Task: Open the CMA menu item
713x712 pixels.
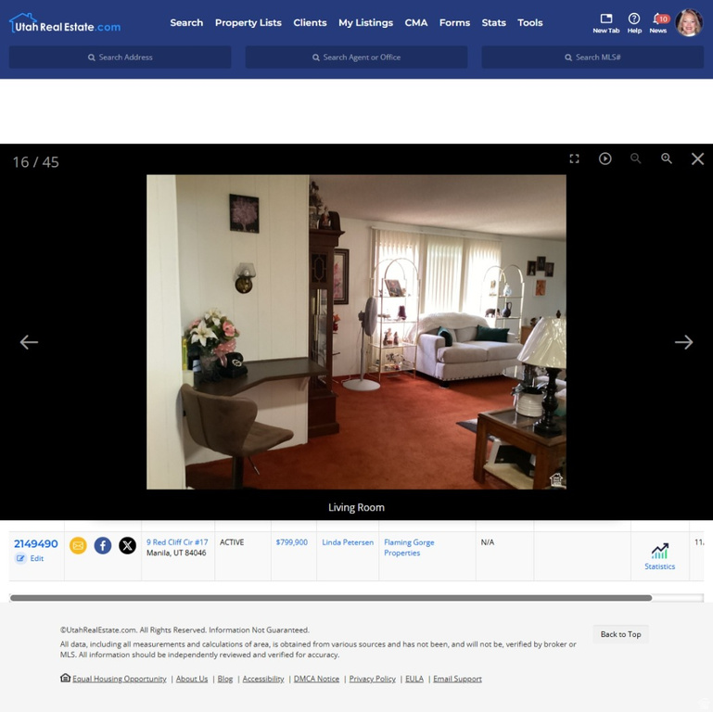Action: point(416,22)
